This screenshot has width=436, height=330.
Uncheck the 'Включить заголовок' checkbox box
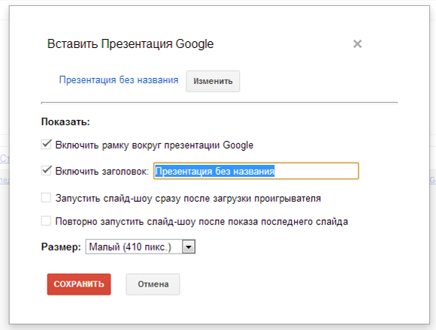pos(46,170)
